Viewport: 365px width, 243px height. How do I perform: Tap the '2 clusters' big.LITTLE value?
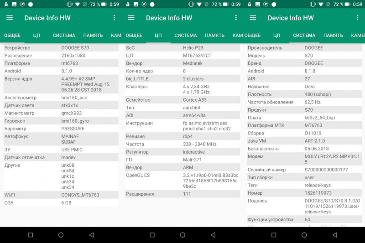193,79
